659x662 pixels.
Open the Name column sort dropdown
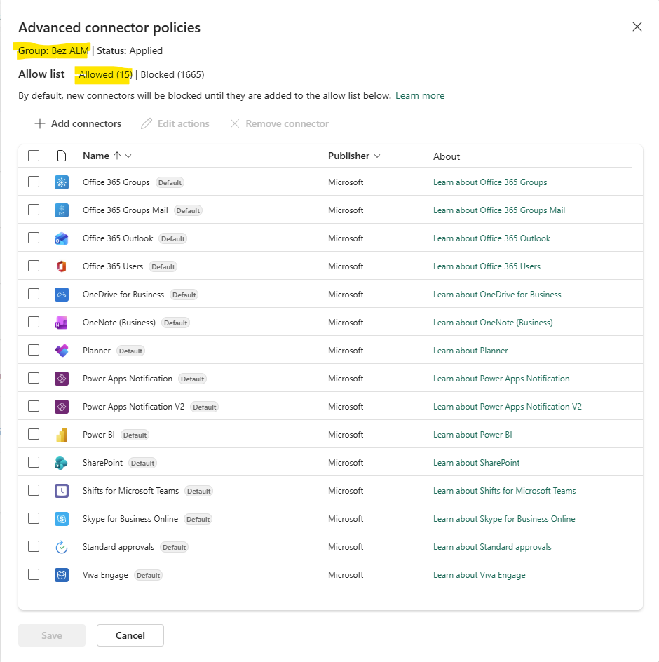coord(128,156)
